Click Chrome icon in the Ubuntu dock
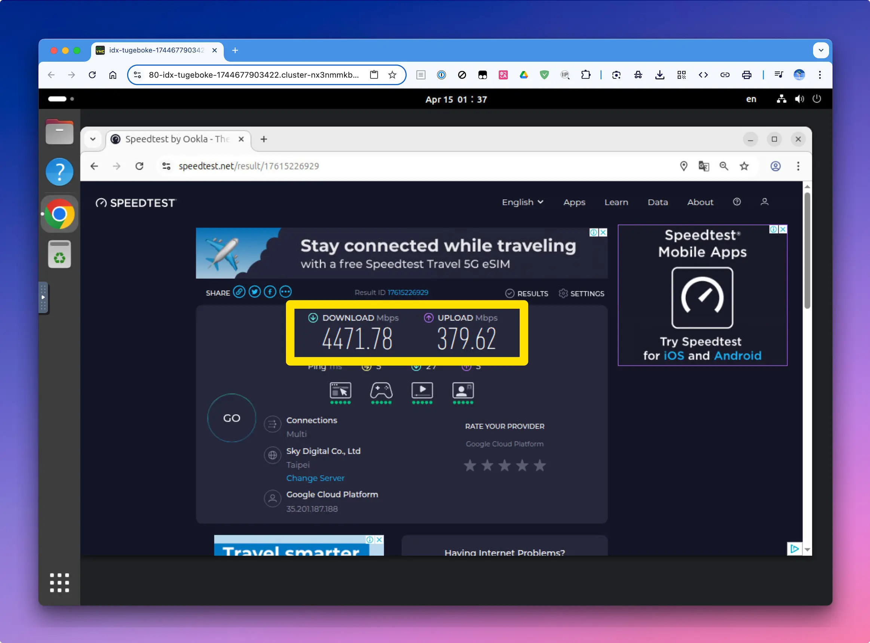The height and width of the screenshot is (643, 870). pyautogui.click(x=59, y=214)
